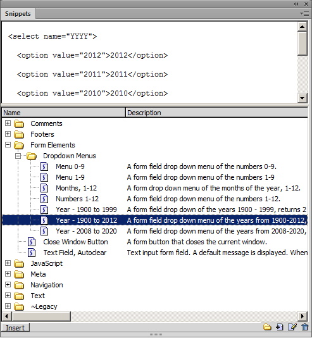The height and width of the screenshot is (338, 312).
Task: Switch to the Snippets tab
Action: click(18, 14)
